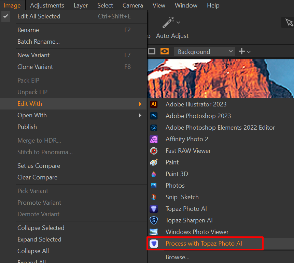Open the Auto Adjust options chevron
Image resolution: width=294 pixels, height=263 pixels.
tap(179, 23)
